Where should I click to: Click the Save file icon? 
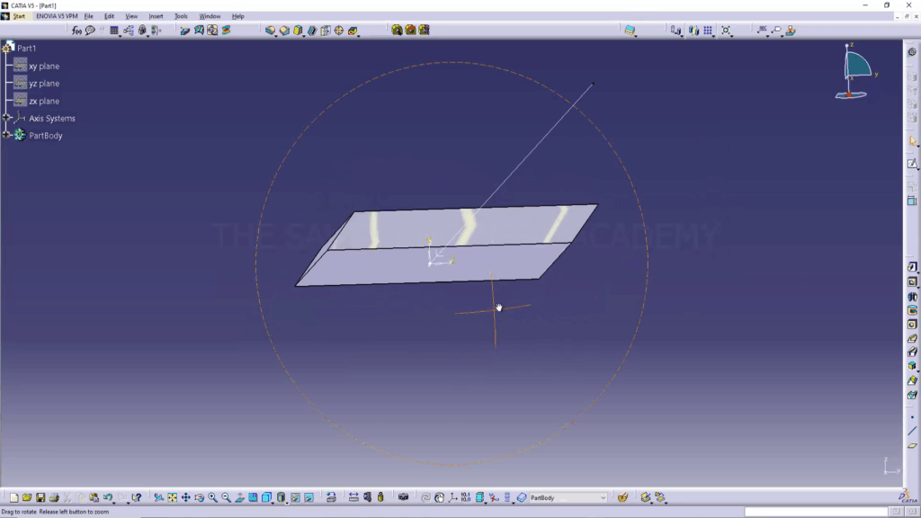point(40,497)
